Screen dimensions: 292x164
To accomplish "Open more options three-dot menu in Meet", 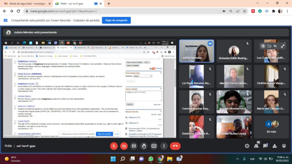I will pyautogui.click(x=164, y=146).
